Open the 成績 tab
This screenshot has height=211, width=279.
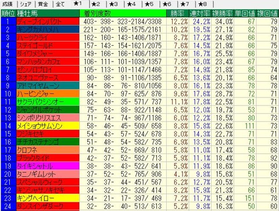point(8,4)
